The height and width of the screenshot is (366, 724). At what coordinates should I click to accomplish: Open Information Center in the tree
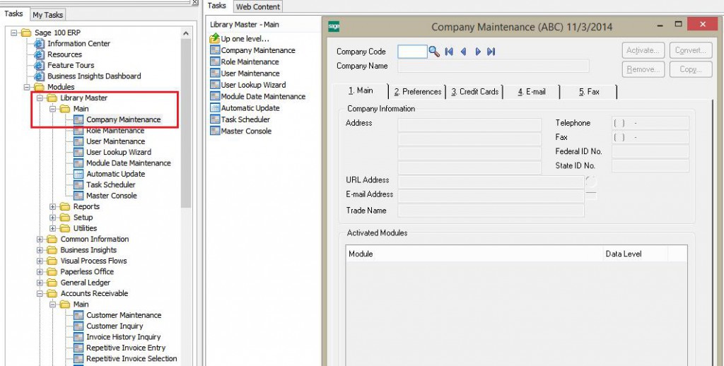pyautogui.click(x=78, y=44)
